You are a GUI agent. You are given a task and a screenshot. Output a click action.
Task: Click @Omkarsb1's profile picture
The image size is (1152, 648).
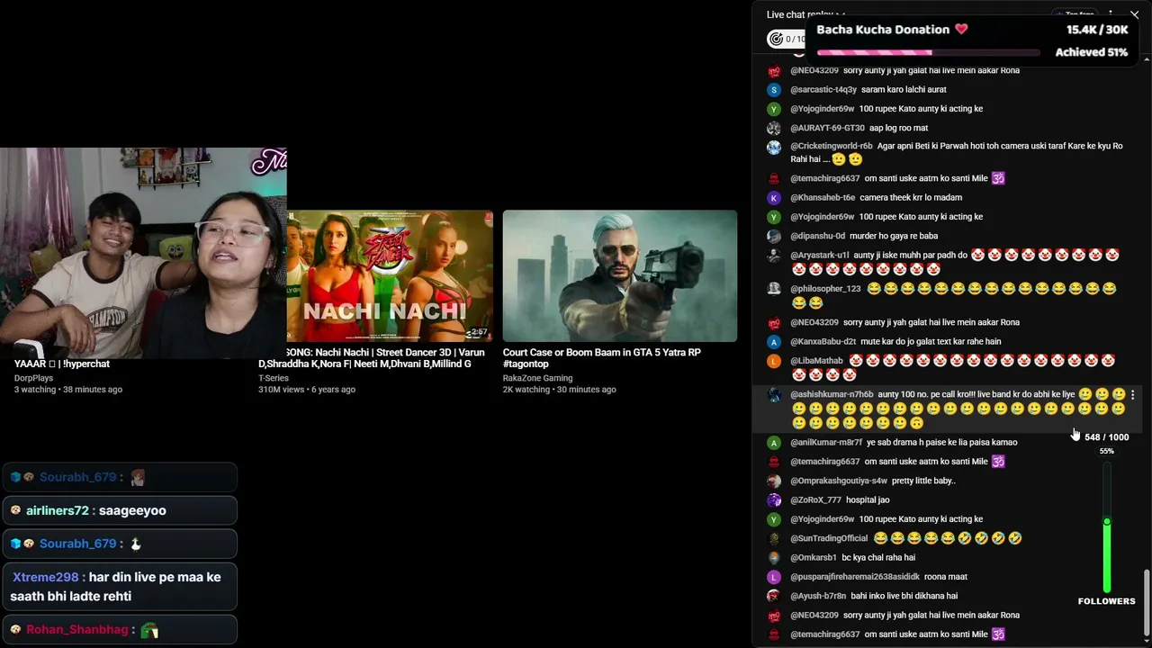[773, 558]
